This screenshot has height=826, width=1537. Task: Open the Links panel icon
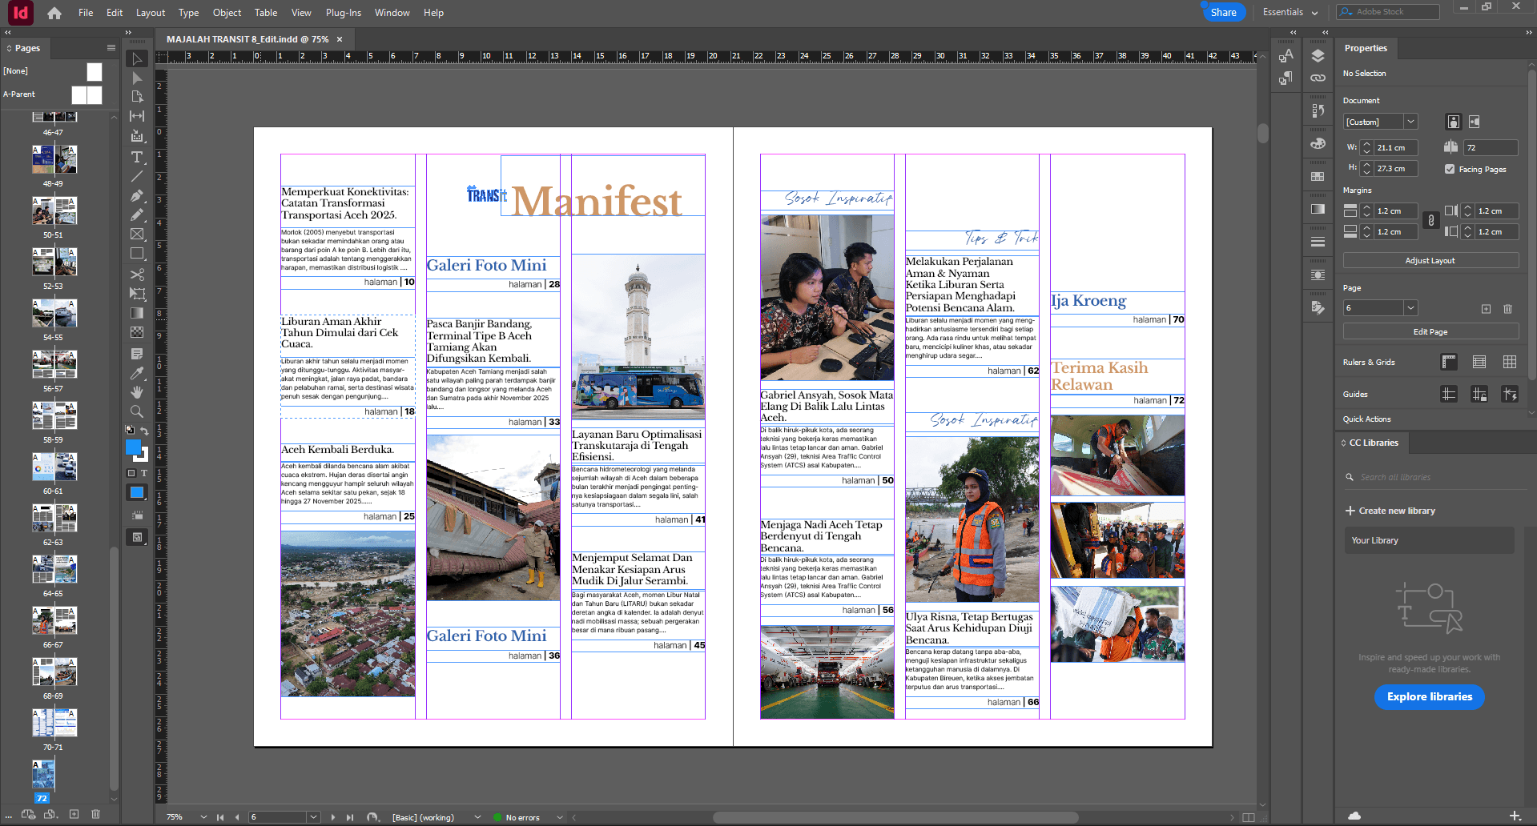[x=1318, y=78]
